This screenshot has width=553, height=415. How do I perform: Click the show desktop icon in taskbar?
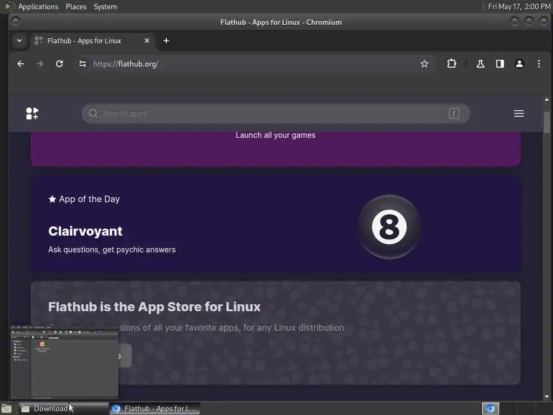6,409
